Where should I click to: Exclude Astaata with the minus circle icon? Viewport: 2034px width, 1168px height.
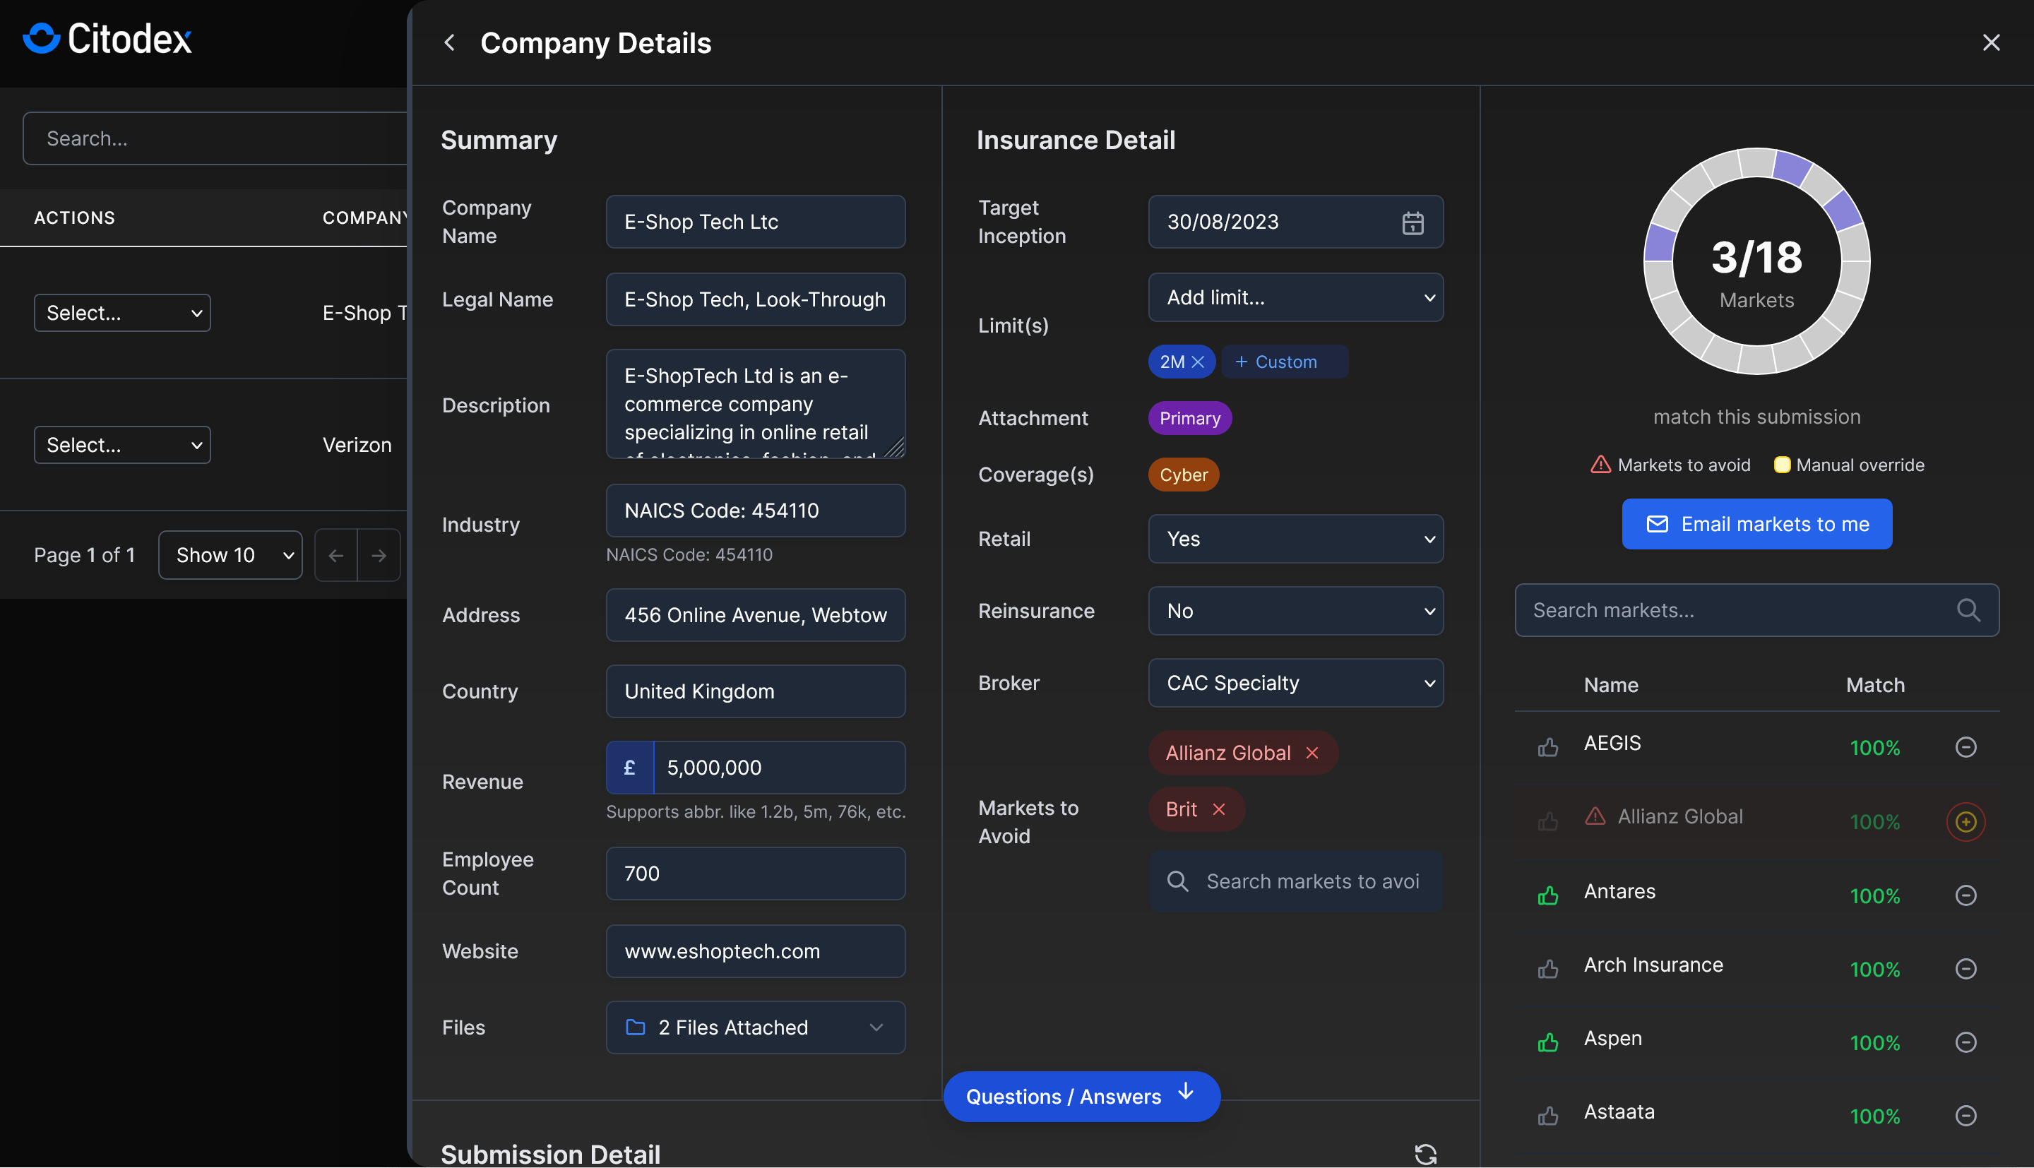tap(1965, 1115)
